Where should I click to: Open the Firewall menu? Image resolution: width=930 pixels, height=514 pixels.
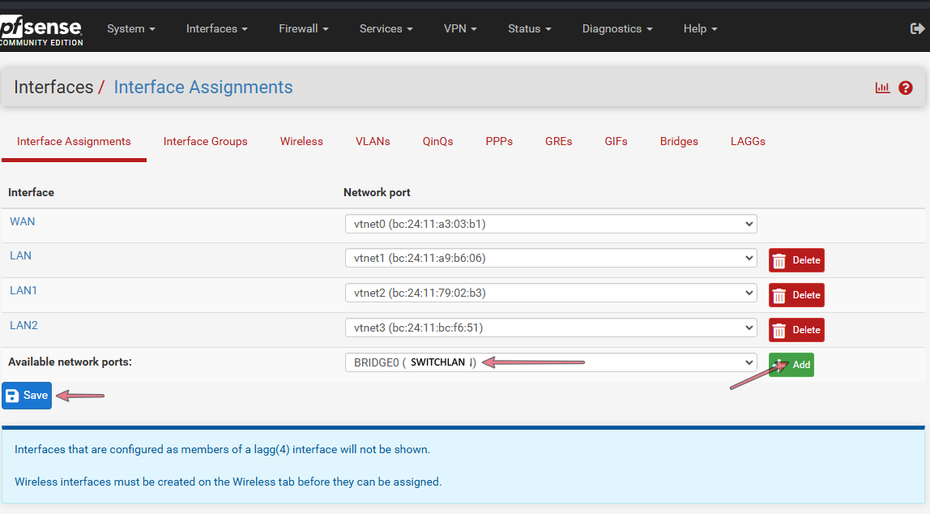(x=303, y=28)
